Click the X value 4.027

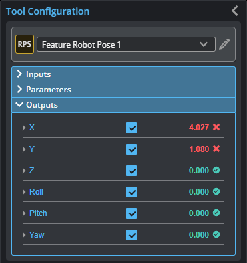199,128
